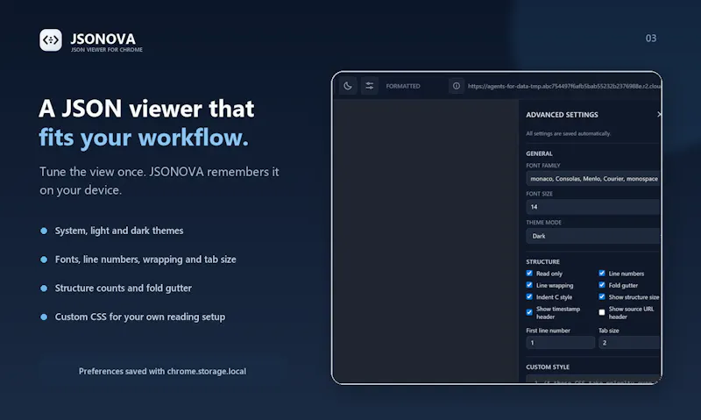Disable the Show timestamp header checkbox
Viewport: 701px width, 420px height.
tap(529, 312)
